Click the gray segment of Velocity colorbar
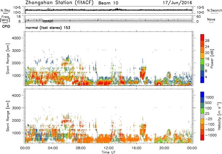Screen dimensions: 222x154 point(202,116)
